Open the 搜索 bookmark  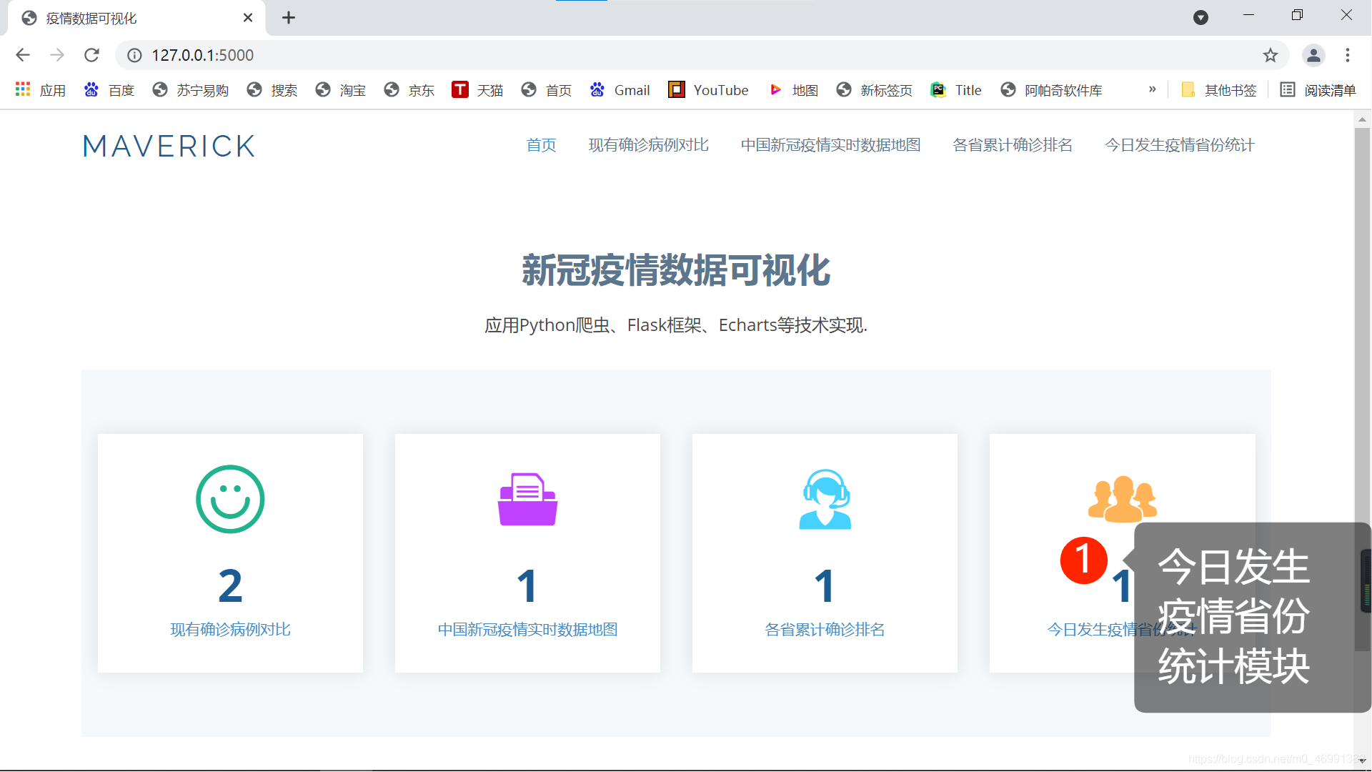[272, 90]
